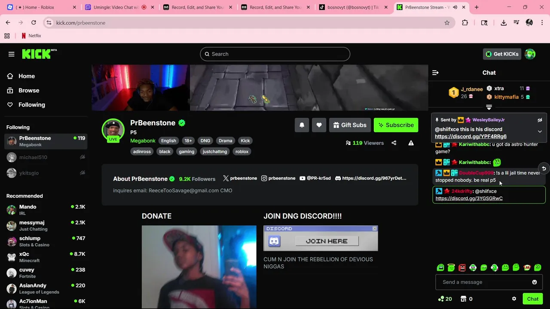
Task: Open the Megabonk category link
Action: click(x=143, y=141)
